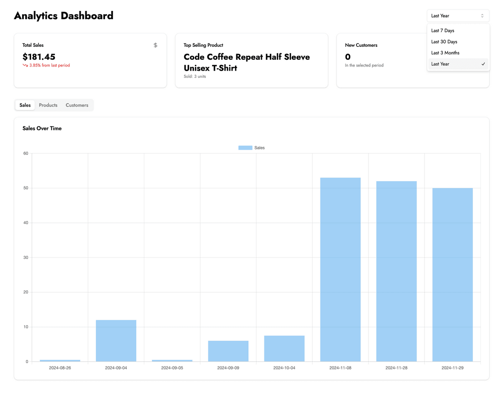Click the 2024-10-04 sales bar
Image resolution: width=502 pixels, height=404 pixels.
[x=284, y=348]
